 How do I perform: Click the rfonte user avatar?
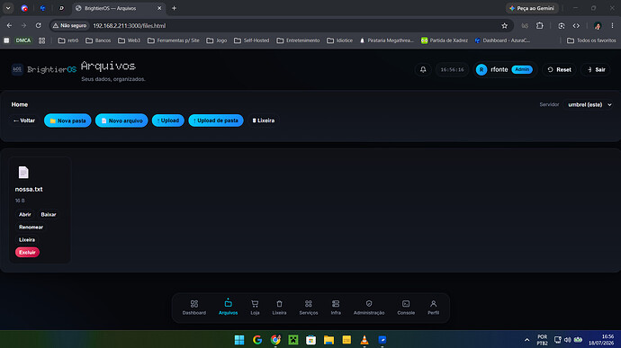481,69
